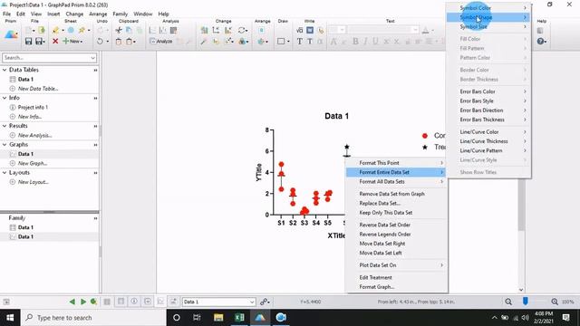Delete sheet with the red X icon

point(55,42)
